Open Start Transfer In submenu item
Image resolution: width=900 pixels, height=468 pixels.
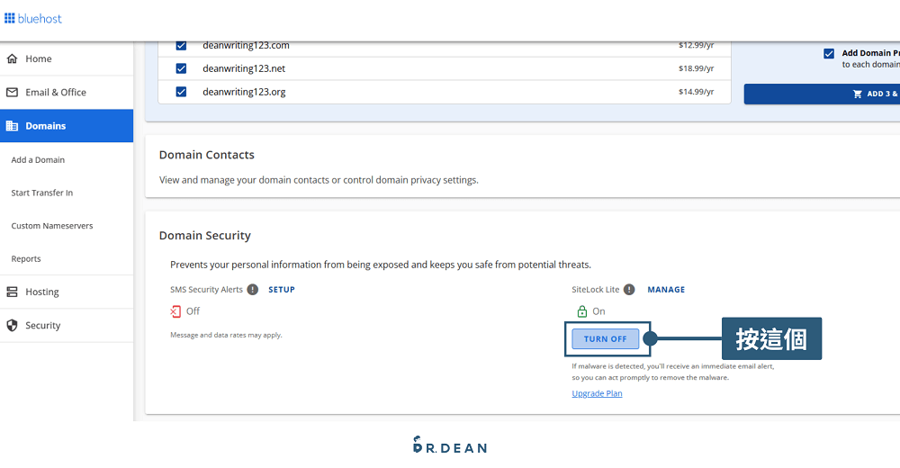[x=42, y=193]
